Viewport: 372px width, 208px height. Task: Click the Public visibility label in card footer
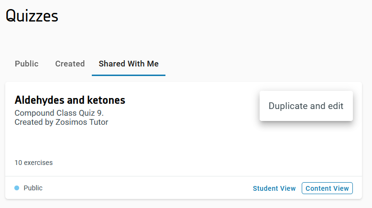click(33, 188)
